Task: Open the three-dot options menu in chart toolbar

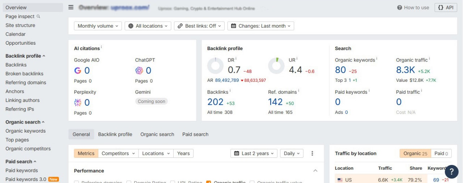Action: pos(313,153)
